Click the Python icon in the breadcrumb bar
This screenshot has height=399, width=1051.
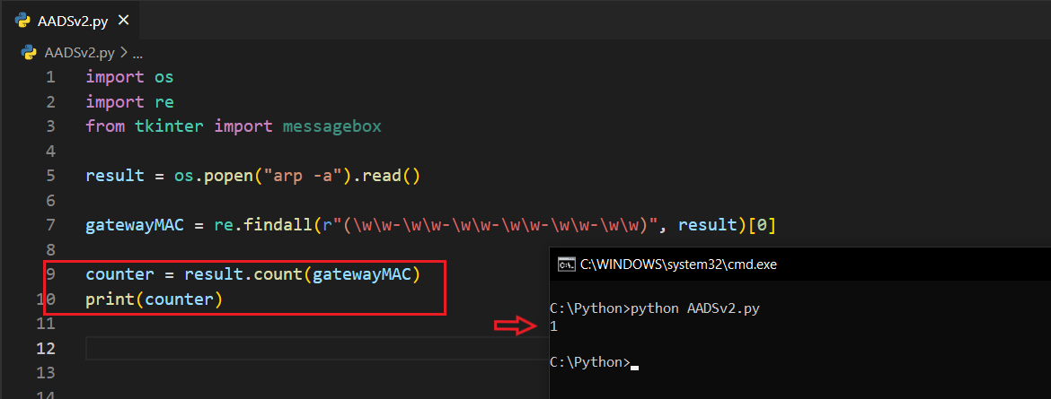click(x=28, y=53)
